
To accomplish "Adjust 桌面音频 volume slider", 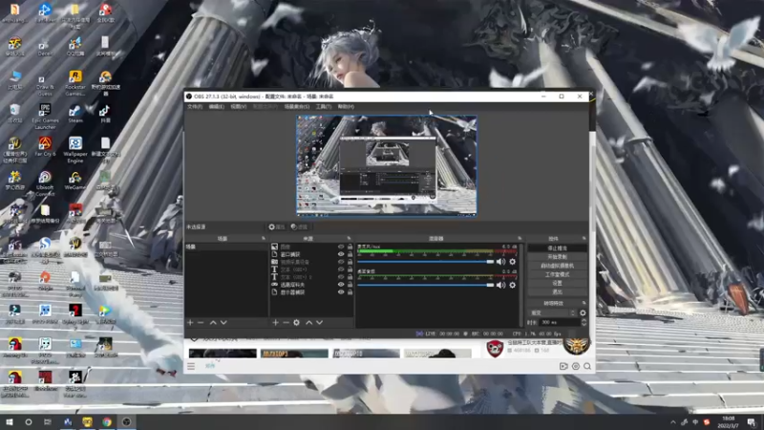I will point(426,285).
